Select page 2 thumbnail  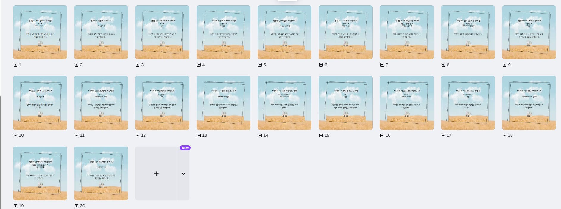(101, 32)
